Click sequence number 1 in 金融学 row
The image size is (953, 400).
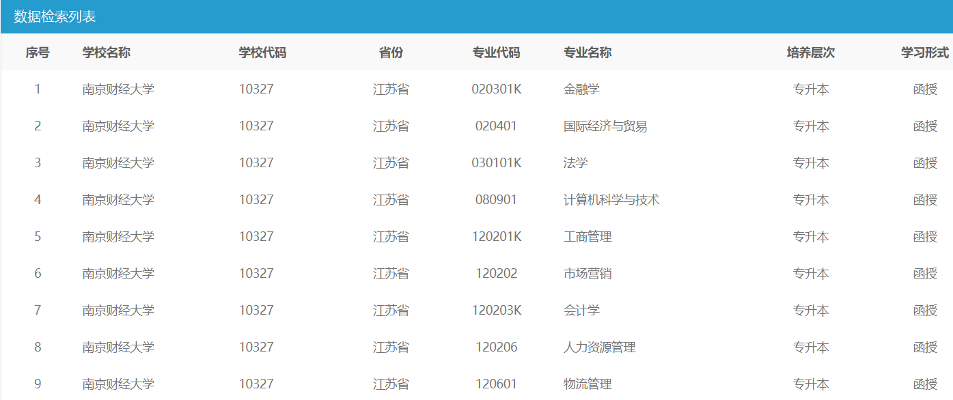point(38,89)
